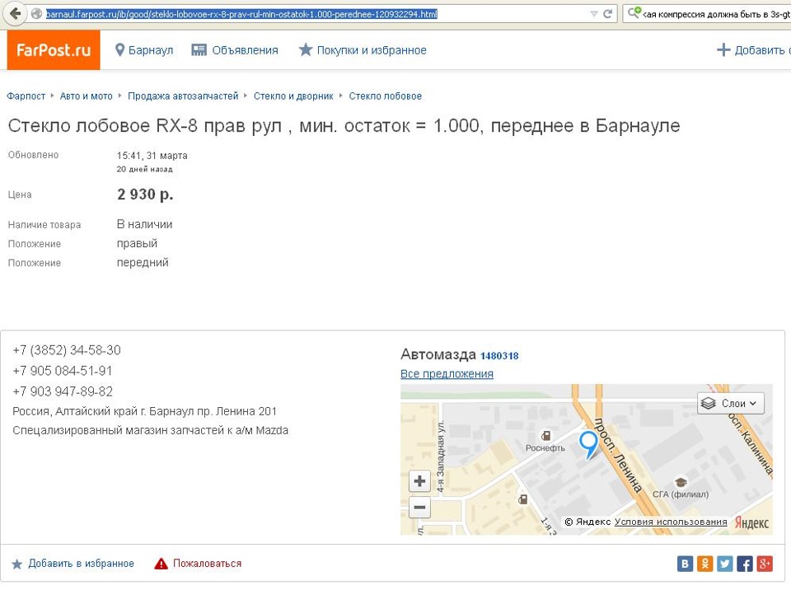This screenshot has height=590, width=791.
Task: Click the Роснефть gas station map icon
Action: (545, 436)
